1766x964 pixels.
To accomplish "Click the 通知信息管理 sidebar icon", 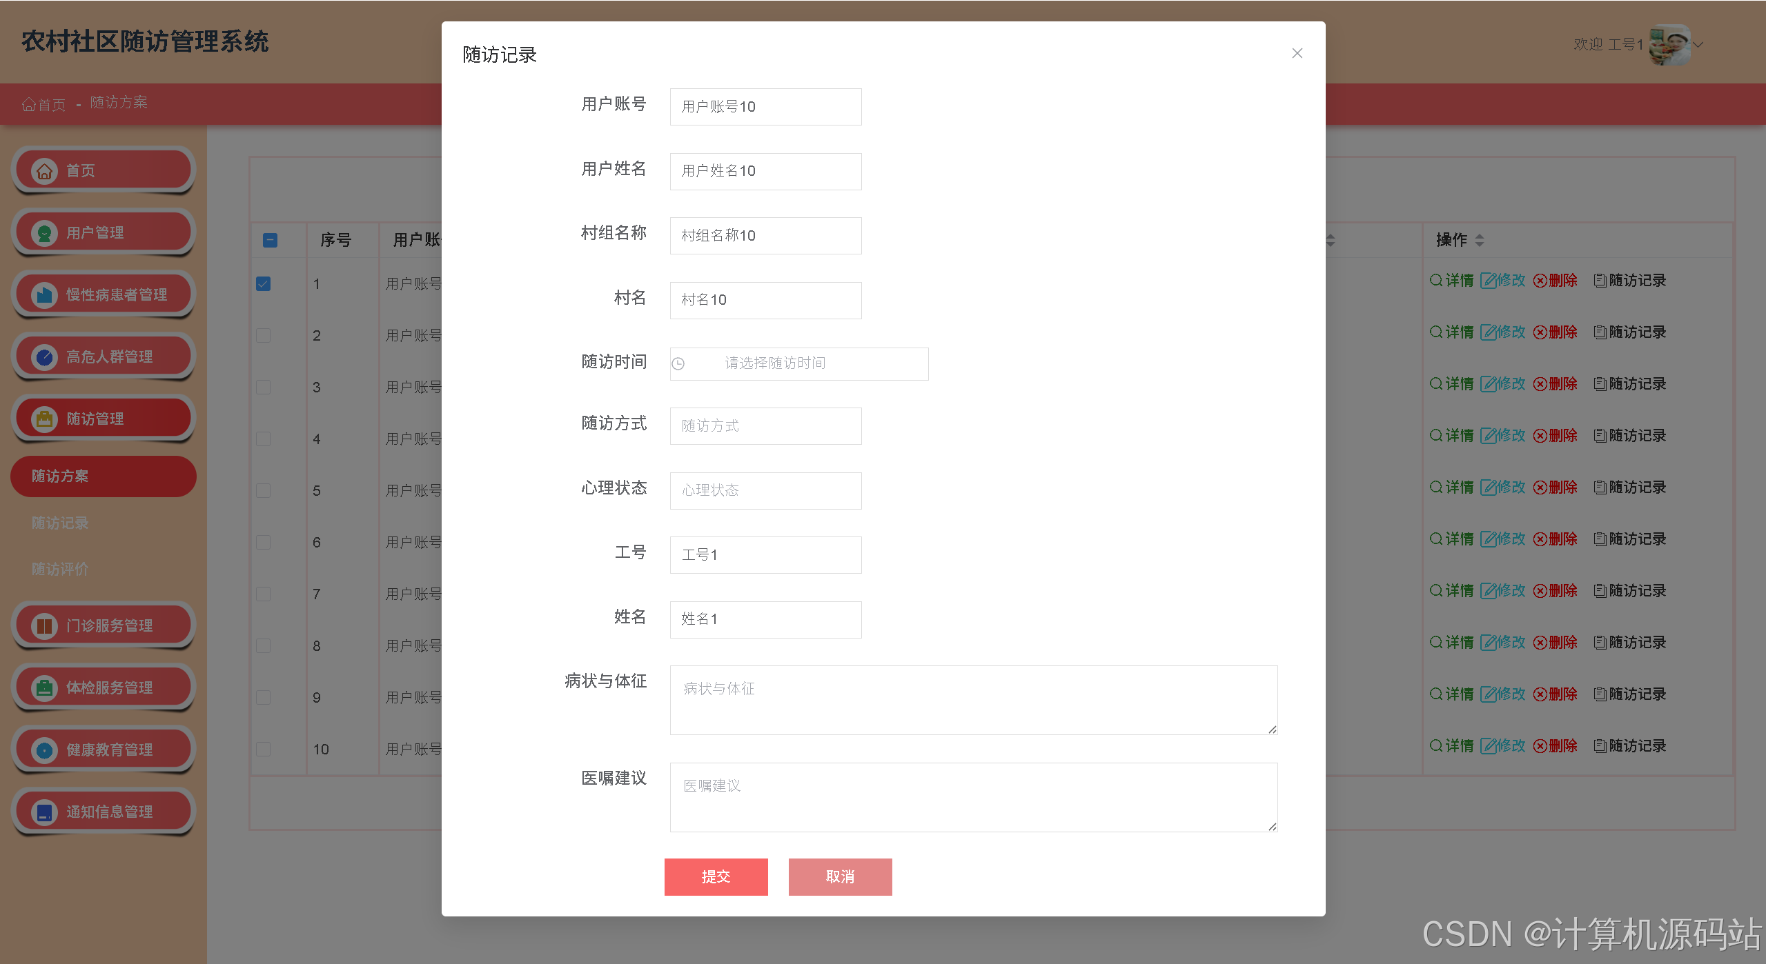I will (44, 812).
